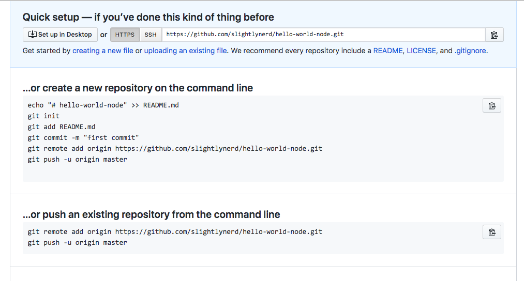This screenshot has height=281, width=524.
Task: Select the HTTPS protocol toggle
Action: (x=125, y=35)
